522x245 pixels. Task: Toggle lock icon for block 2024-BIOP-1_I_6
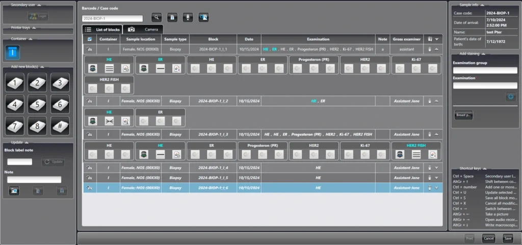(90, 188)
